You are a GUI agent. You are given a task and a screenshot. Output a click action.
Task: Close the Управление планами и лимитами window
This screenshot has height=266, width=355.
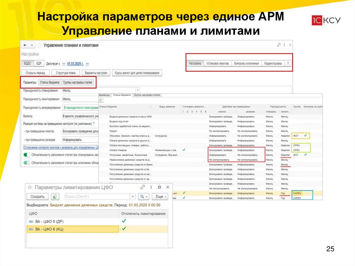[290, 45]
